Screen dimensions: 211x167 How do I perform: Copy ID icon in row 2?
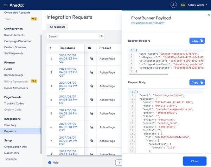click(92, 72)
